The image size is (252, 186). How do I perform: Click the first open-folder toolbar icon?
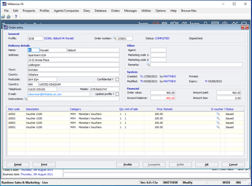[x=3, y=17]
